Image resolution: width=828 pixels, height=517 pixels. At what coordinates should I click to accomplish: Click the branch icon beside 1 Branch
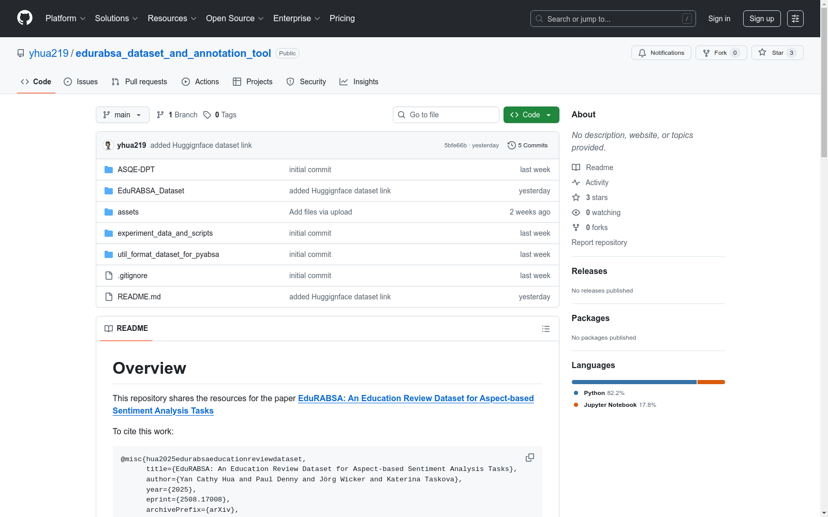160,115
